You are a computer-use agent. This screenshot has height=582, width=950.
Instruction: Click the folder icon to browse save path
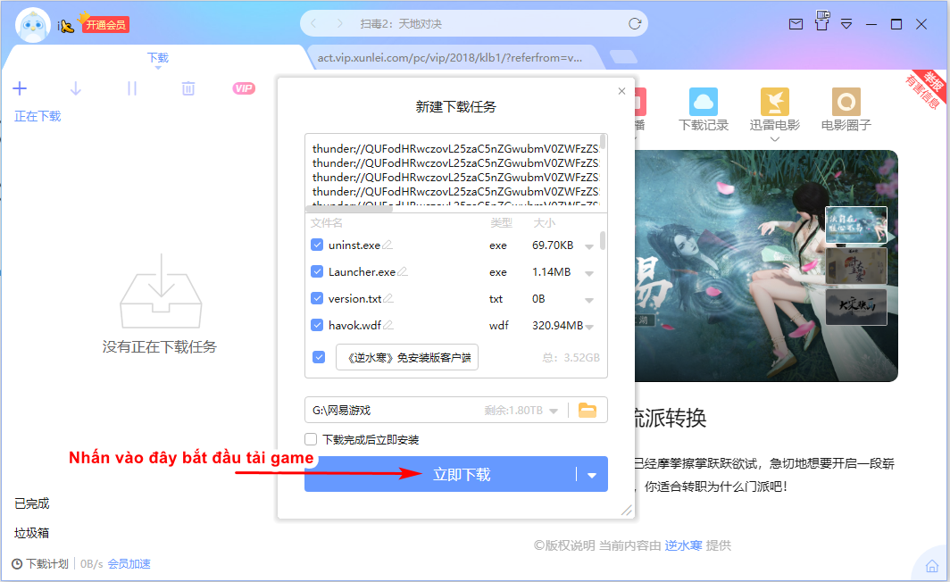587,410
